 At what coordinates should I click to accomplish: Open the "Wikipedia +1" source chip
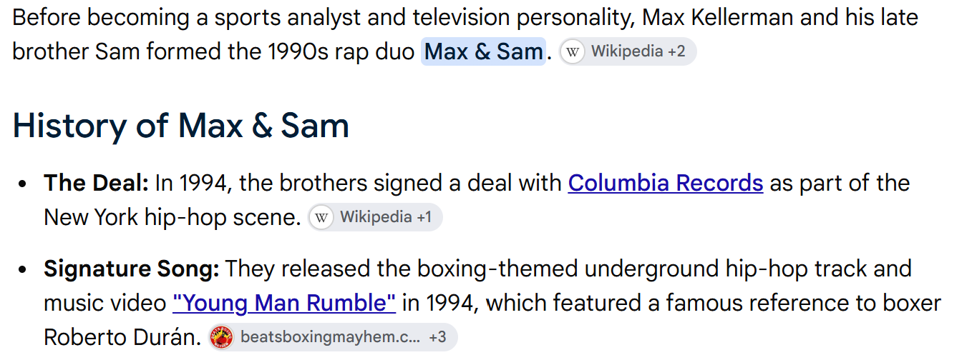click(375, 217)
